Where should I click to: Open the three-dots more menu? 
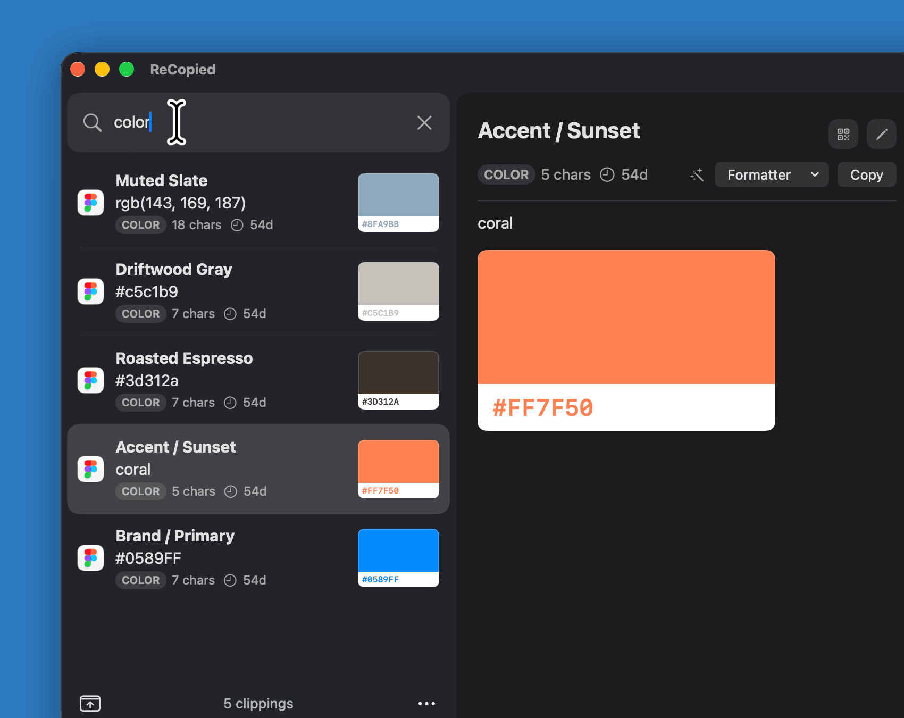426,703
